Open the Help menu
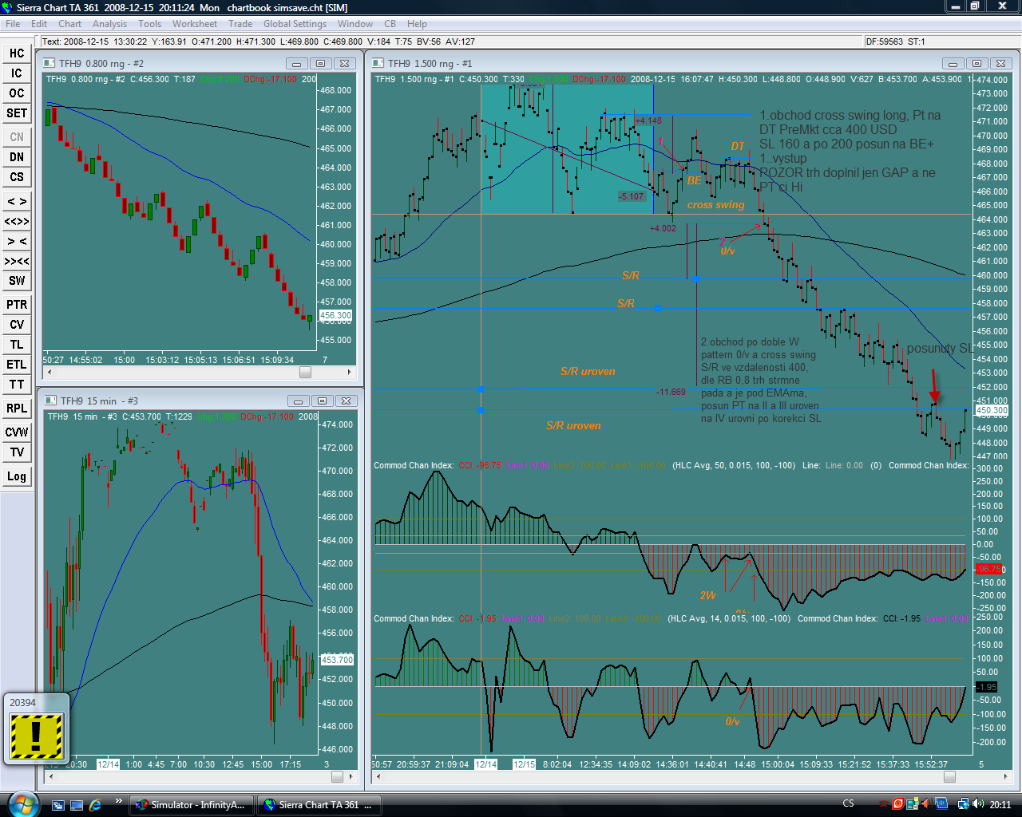1022x817 pixels. point(417,24)
